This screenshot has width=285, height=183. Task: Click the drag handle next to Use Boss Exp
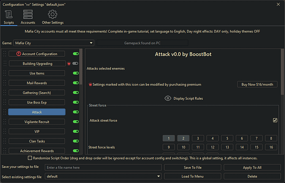[x=5, y=103]
